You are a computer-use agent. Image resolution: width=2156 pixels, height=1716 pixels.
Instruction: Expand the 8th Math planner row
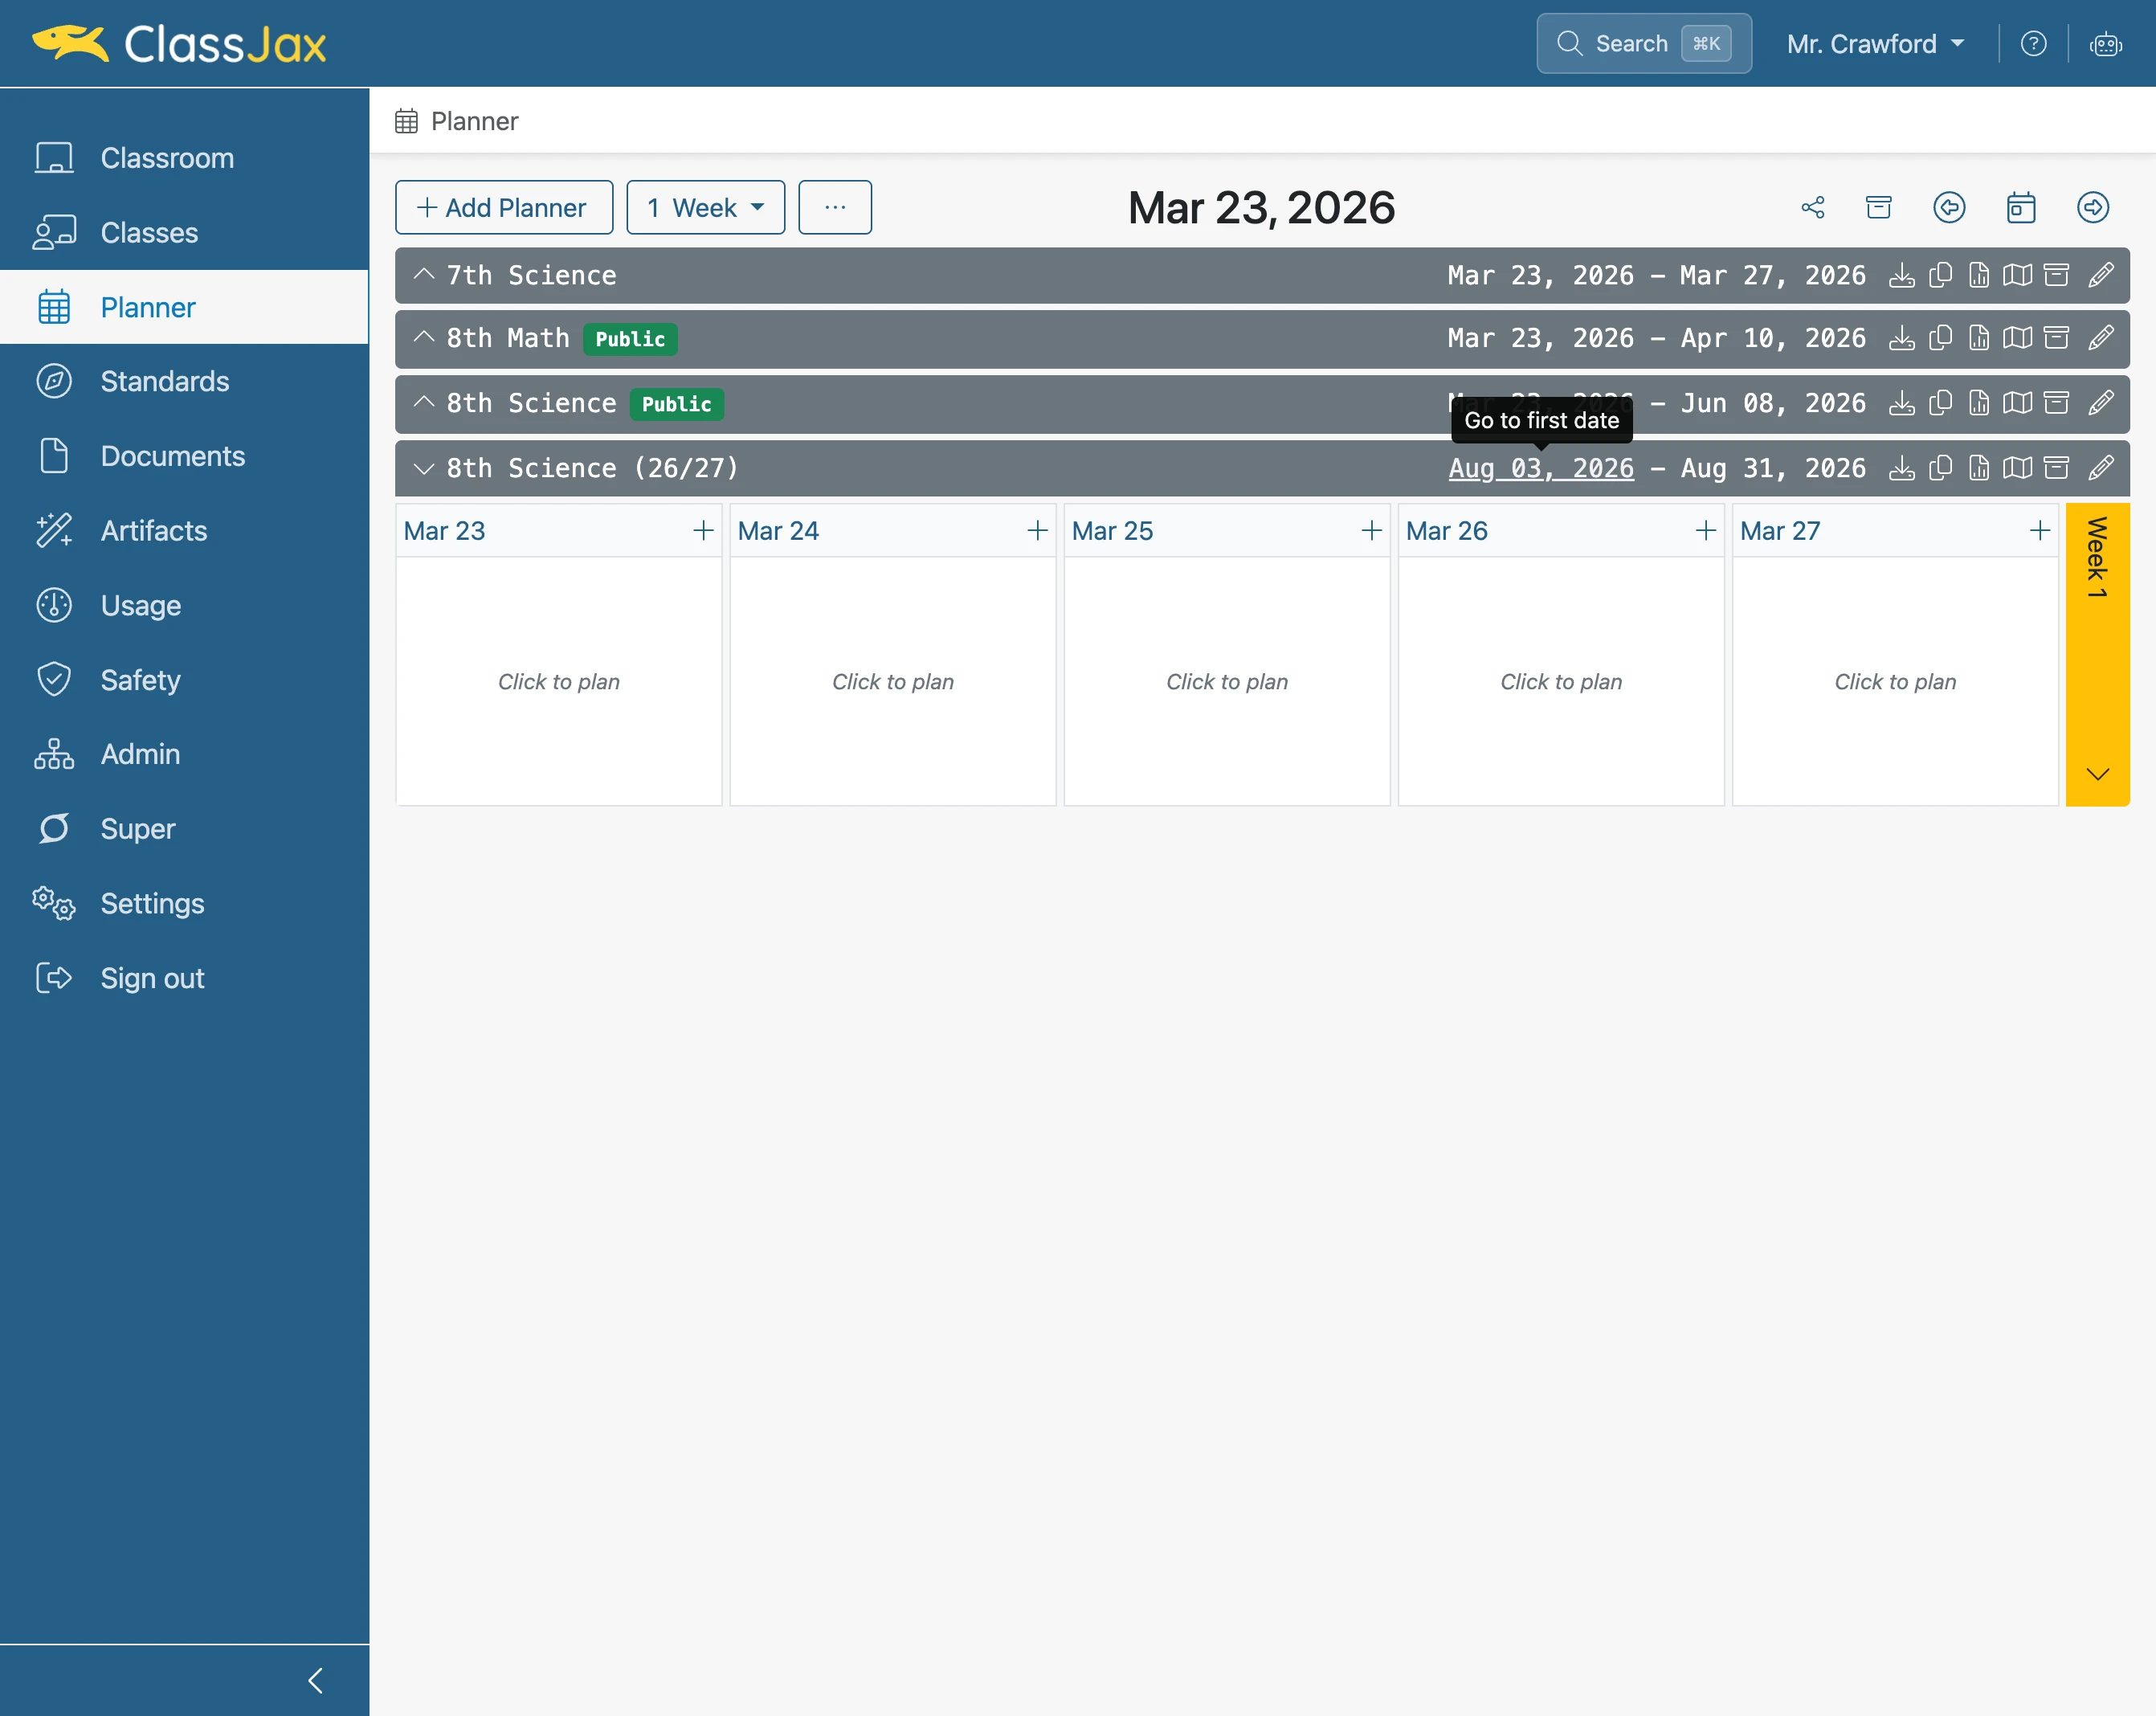424,337
